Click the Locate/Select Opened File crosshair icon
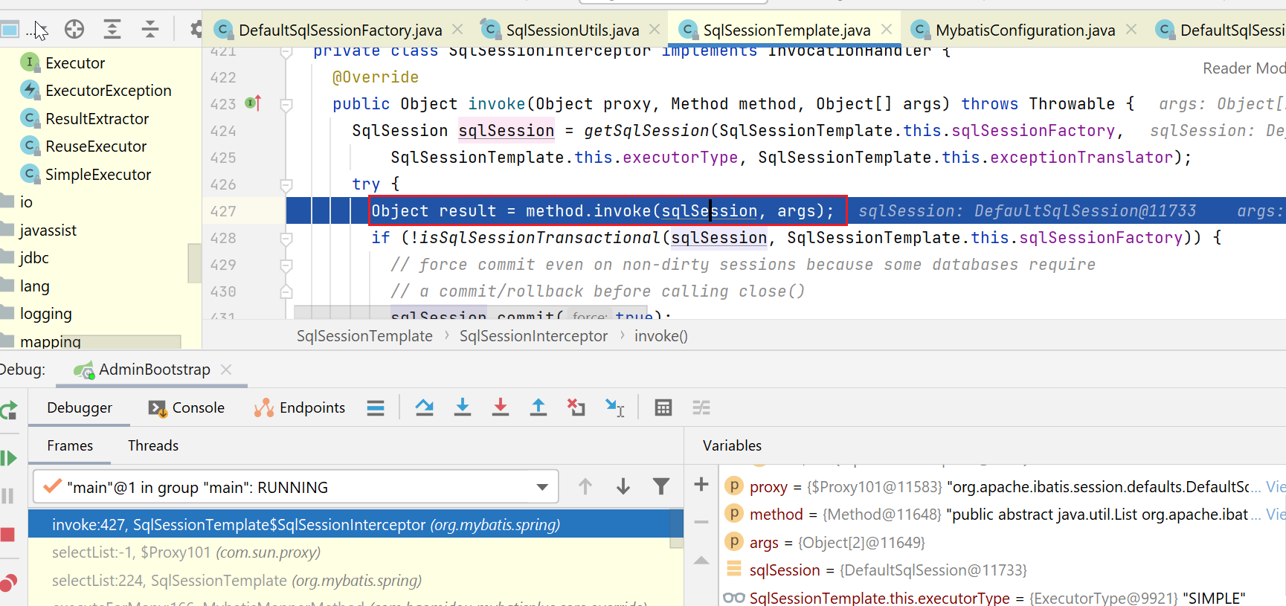The image size is (1286, 606). pos(74,30)
